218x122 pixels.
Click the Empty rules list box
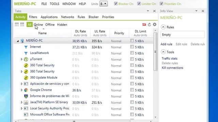click(x=183, y=35)
